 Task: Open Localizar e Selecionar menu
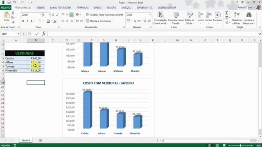tap(249, 18)
